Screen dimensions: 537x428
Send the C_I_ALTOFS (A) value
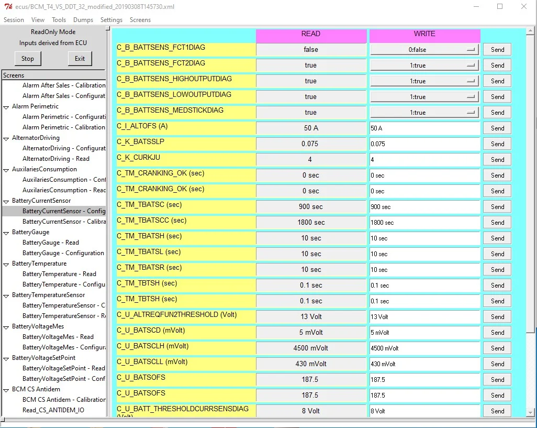[497, 128]
